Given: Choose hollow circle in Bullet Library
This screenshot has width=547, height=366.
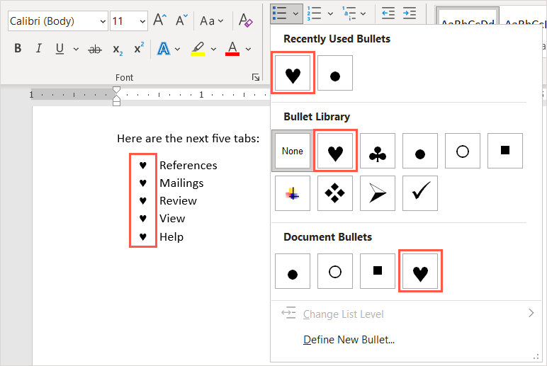Looking at the screenshot, I should 463,151.
